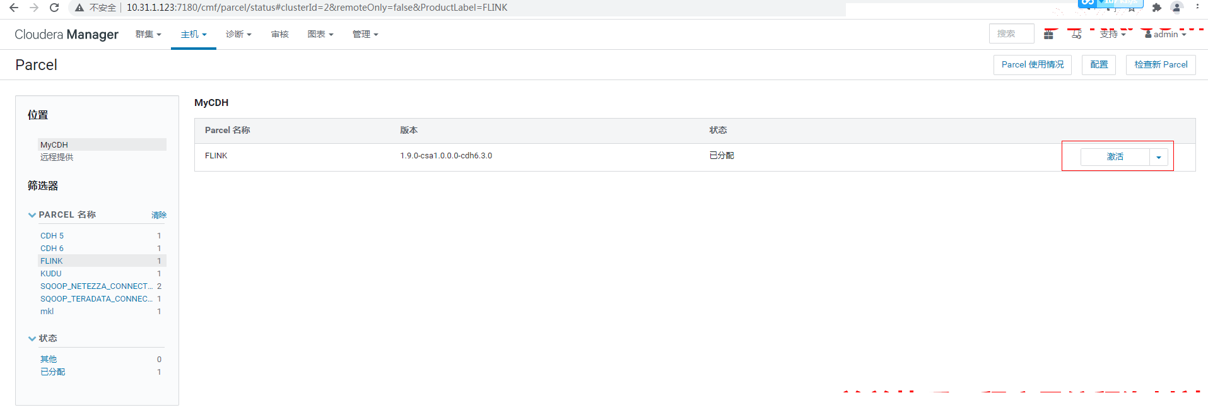Click the 激活 button for FLINK
The width and height of the screenshot is (1208, 417).
click(x=1115, y=157)
